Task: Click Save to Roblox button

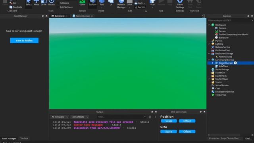Action: (24, 41)
